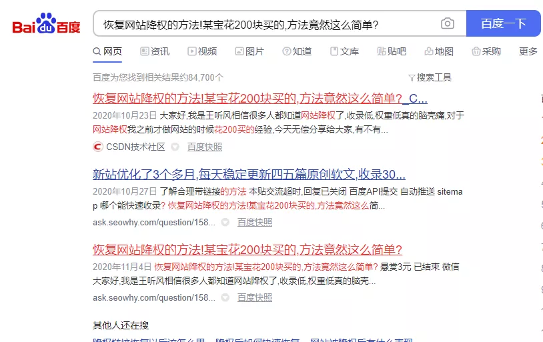Click verification icon under third result
The image size is (543, 342).
[x=225, y=298]
